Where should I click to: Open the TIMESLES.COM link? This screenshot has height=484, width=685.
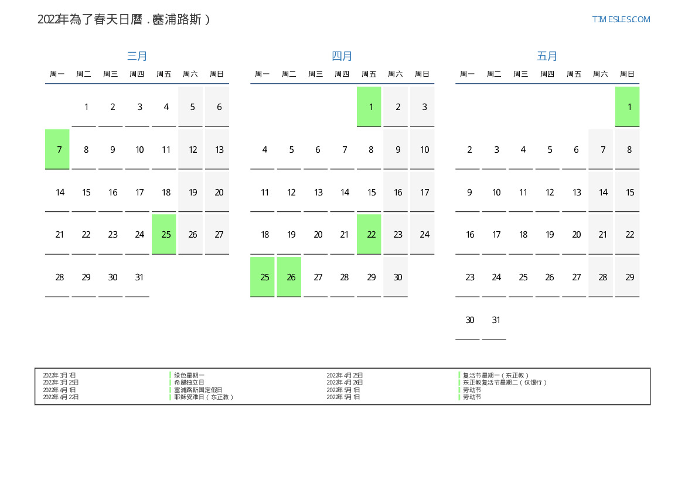pyautogui.click(x=621, y=19)
